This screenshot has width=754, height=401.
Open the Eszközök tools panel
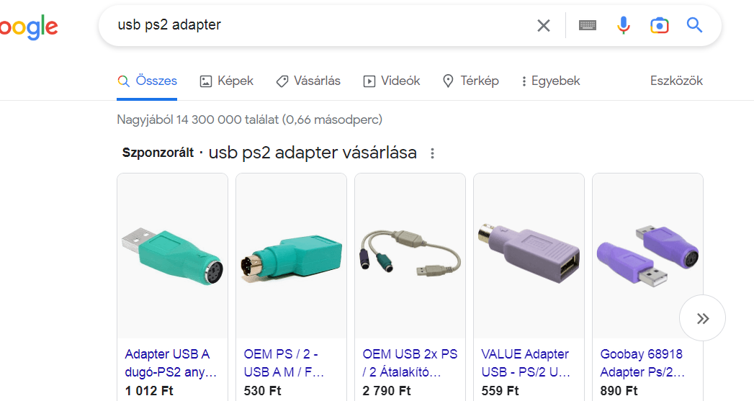(x=676, y=81)
